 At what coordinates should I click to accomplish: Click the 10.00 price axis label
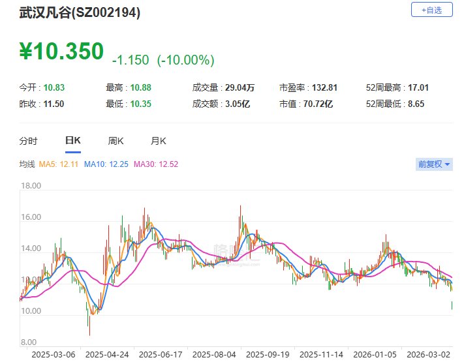coord(31,311)
